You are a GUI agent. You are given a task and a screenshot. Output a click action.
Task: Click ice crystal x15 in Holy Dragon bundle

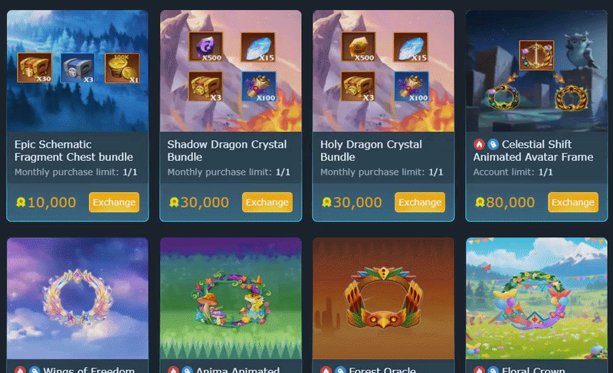tap(411, 47)
